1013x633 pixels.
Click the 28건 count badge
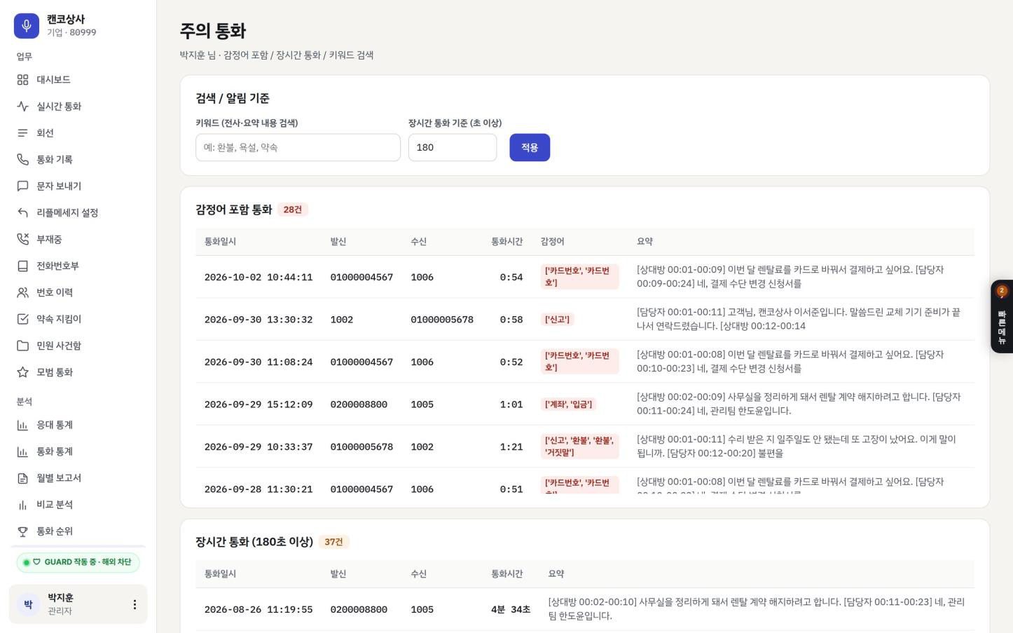tap(293, 210)
